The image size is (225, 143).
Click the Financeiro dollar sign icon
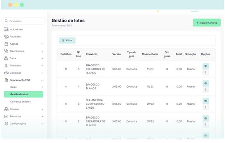(6, 66)
